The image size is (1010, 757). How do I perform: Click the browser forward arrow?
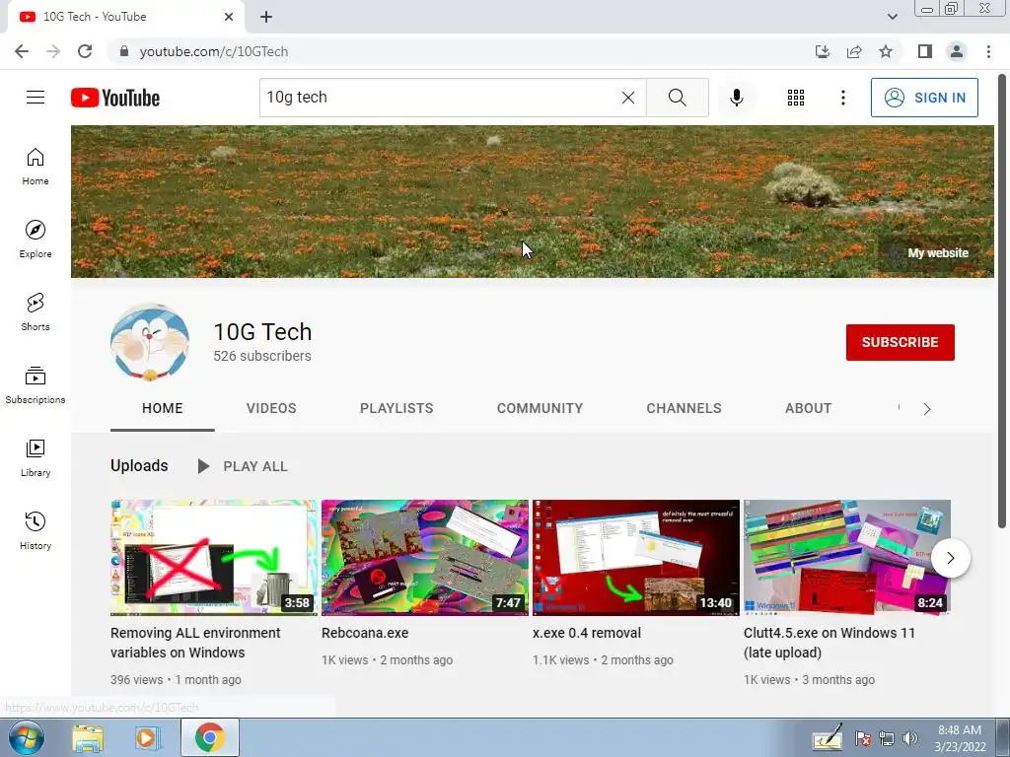click(x=53, y=51)
